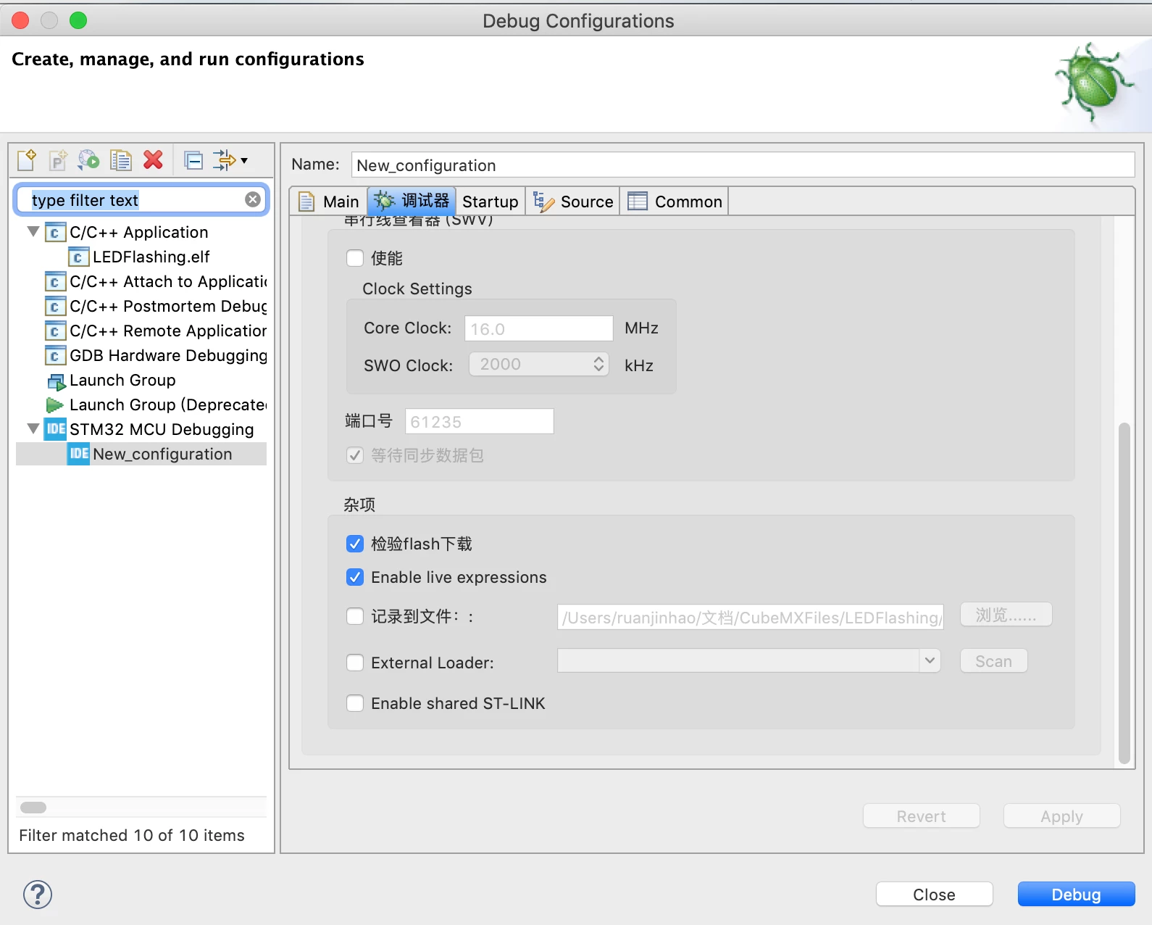Click the tree horizontal scrollbar thumb

click(33, 807)
